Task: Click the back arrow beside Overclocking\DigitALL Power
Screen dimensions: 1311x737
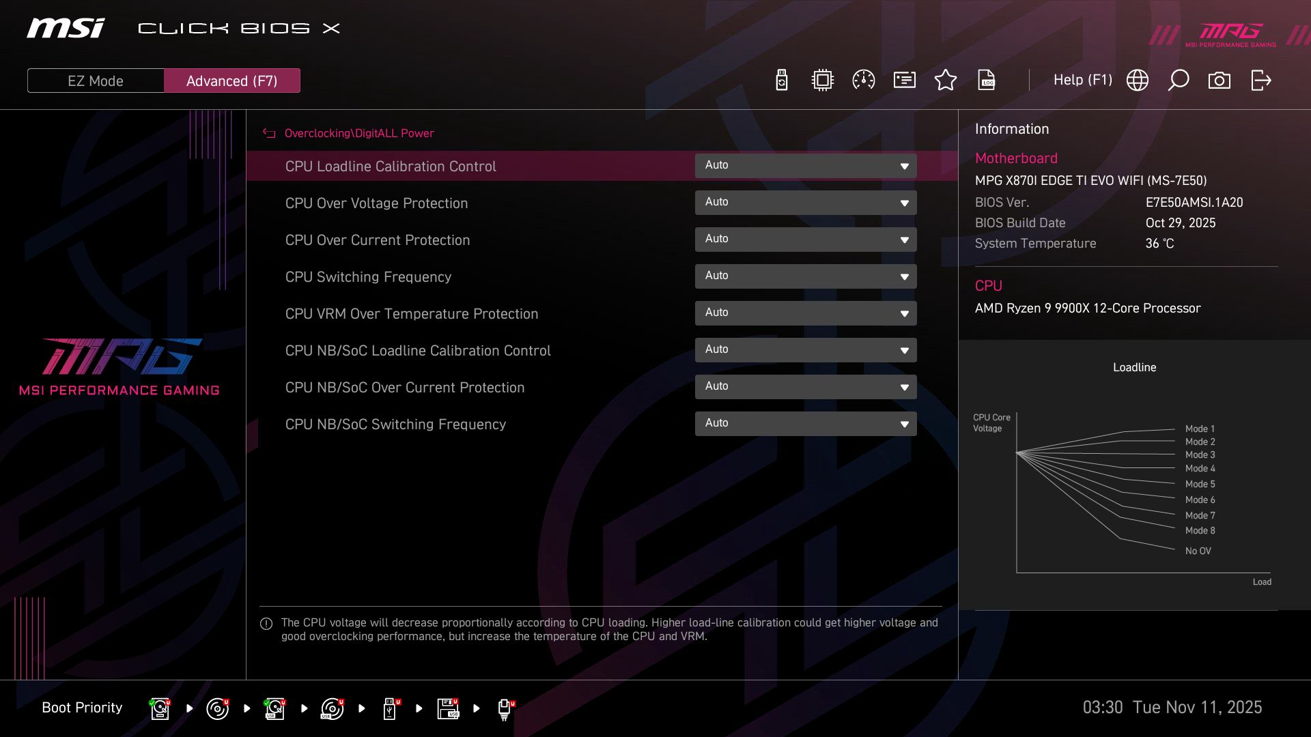Action: point(268,133)
